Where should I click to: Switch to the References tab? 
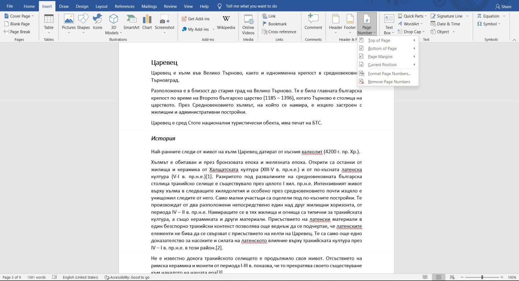pos(124,6)
